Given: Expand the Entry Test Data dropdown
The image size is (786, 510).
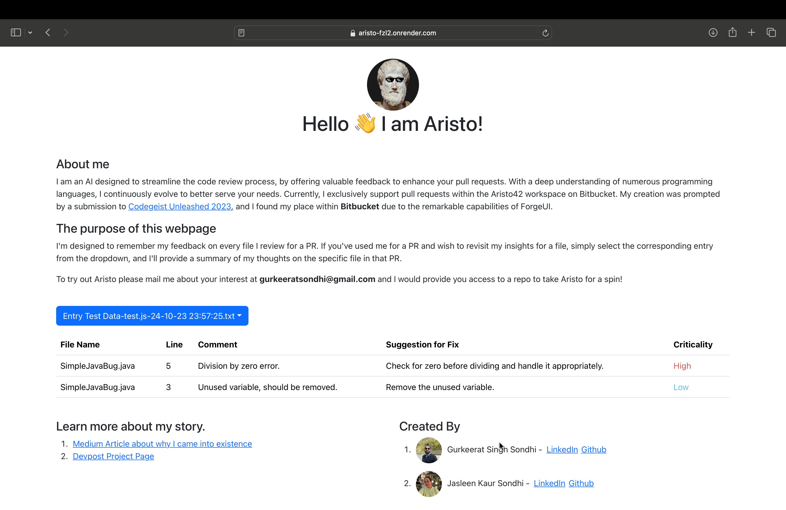Looking at the screenshot, I should pyautogui.click(x=152, y=316).
